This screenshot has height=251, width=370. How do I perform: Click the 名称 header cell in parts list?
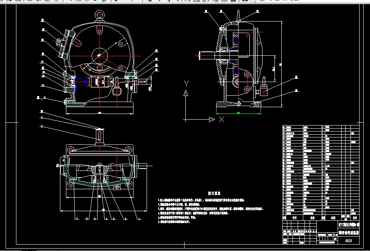(x=312, y=218)
